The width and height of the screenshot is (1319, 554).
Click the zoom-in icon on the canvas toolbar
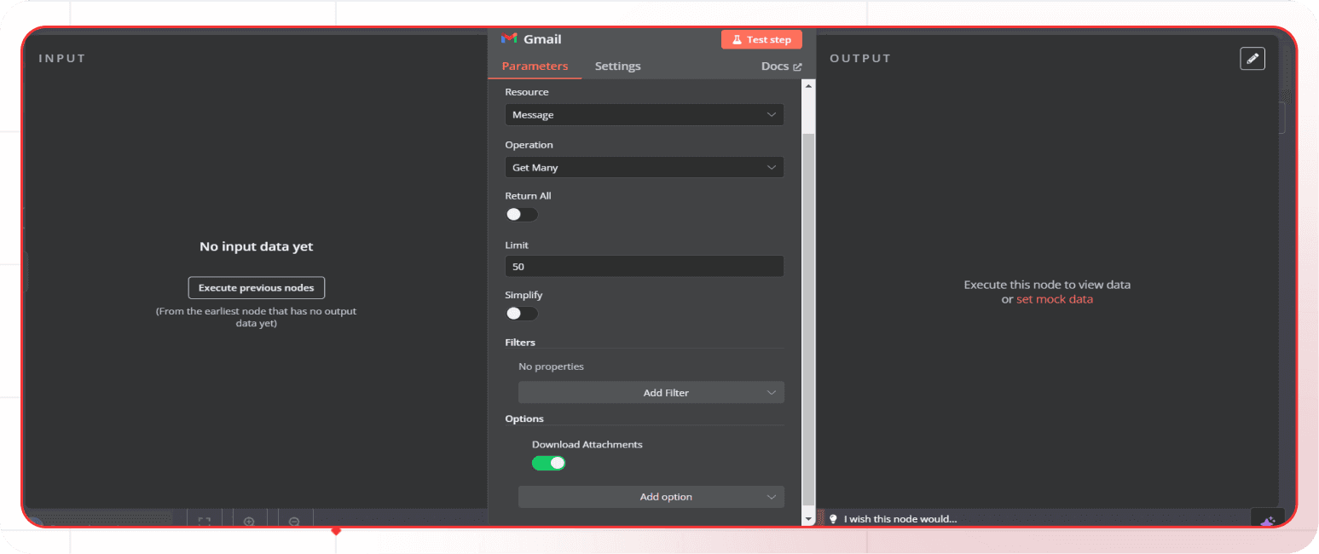(249, 520)
